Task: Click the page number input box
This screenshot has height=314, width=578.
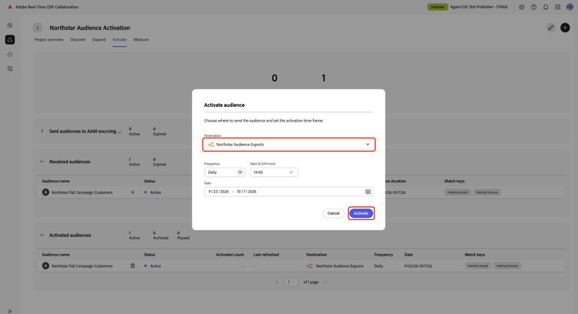Action: click(x=291, y=282)
